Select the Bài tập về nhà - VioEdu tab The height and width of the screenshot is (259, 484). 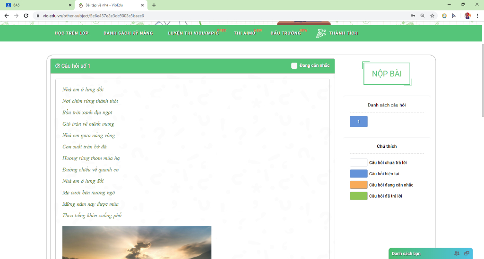(x=111, y=5)
